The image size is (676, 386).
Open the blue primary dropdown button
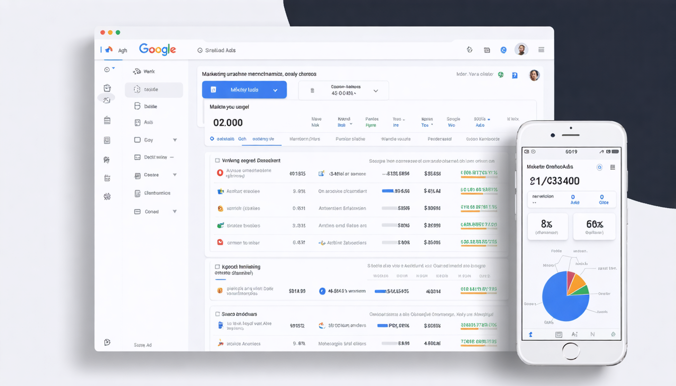coord(244,89)
